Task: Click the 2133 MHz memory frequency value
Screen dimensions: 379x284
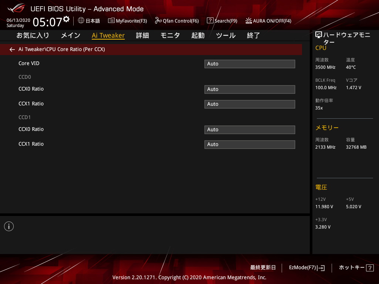Action: click(x=325, y=147)
